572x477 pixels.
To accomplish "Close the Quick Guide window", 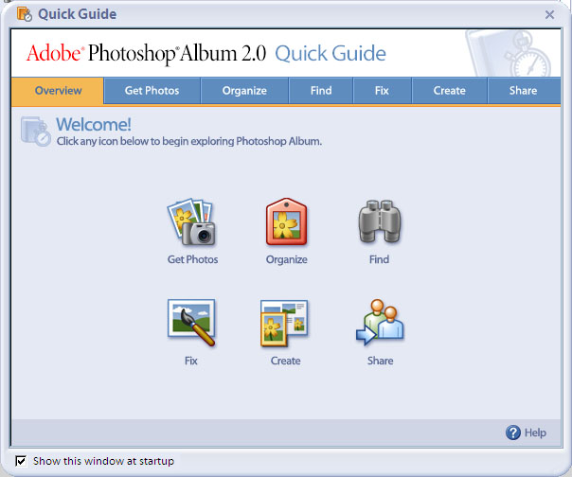I will [x=550, y=14].
